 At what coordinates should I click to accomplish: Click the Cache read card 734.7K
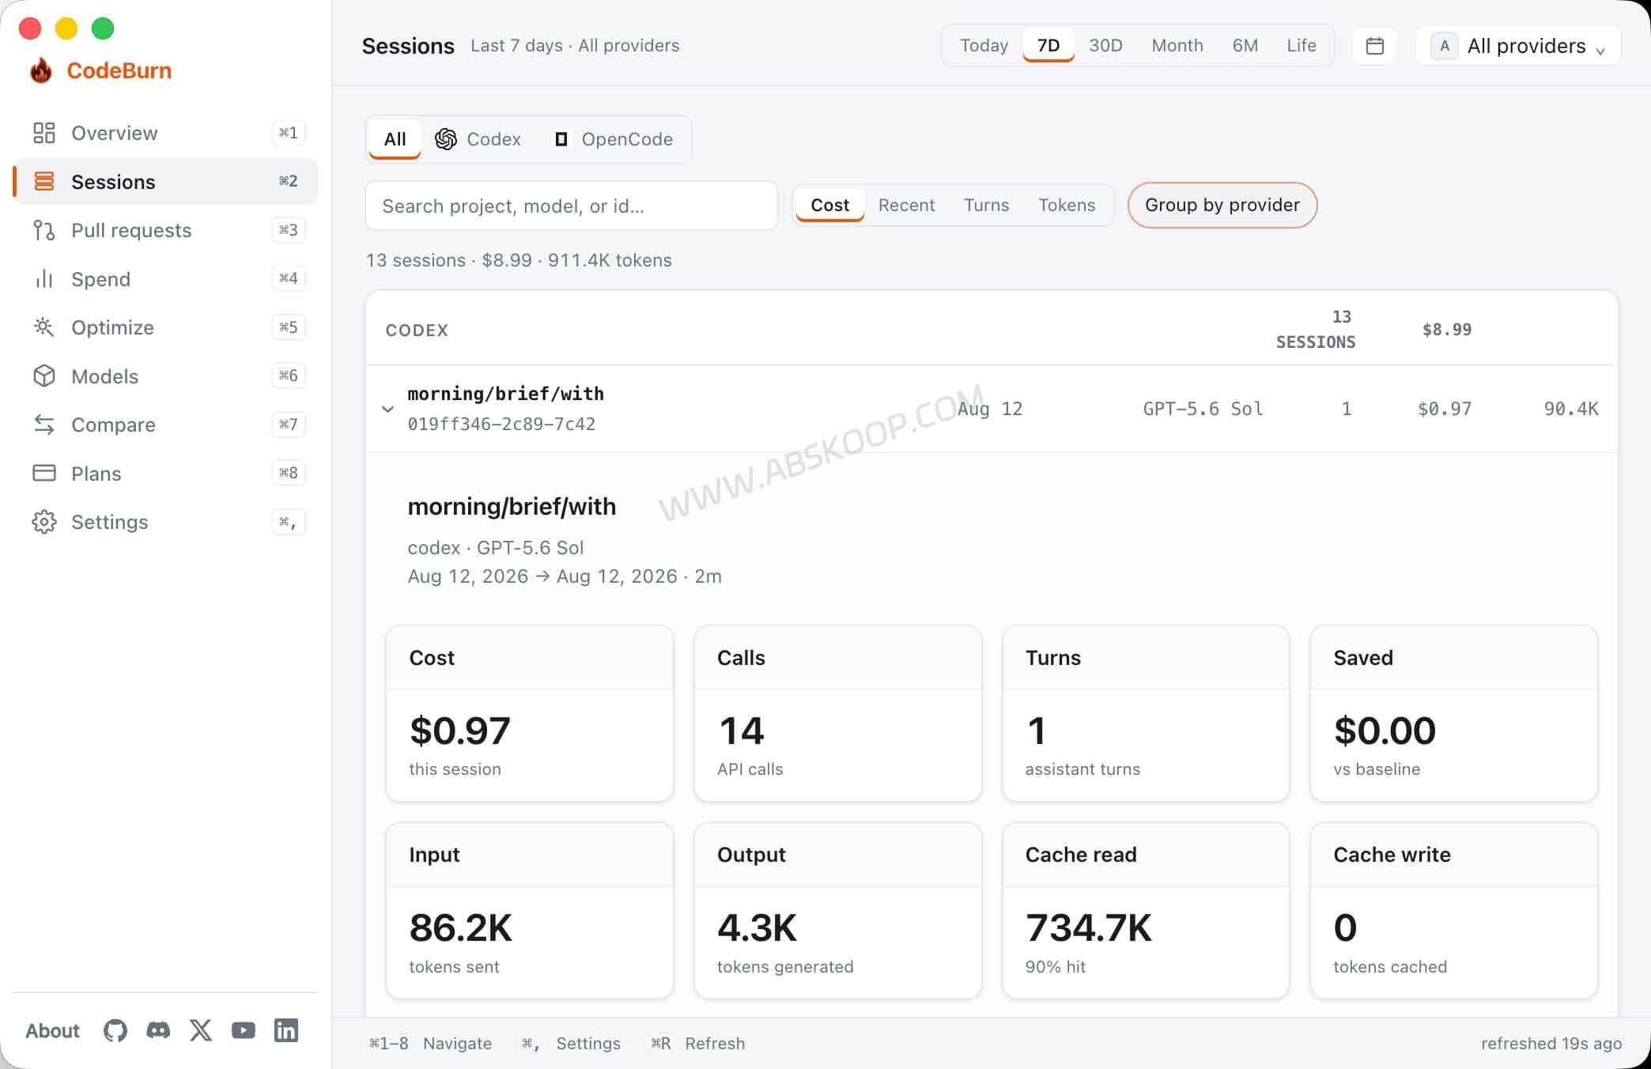click(x=1146, y=911)
